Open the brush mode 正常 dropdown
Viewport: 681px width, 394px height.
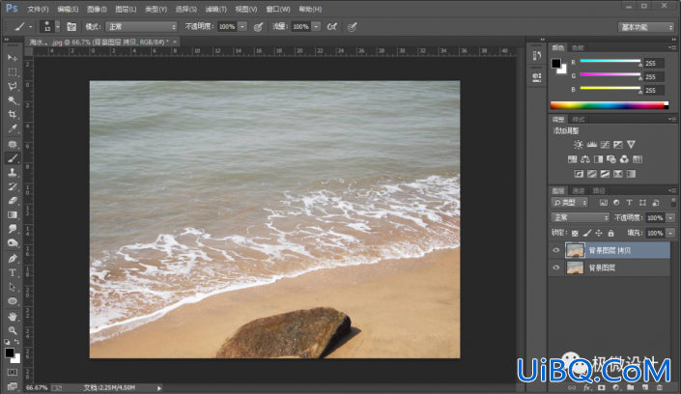click(141, 27)
